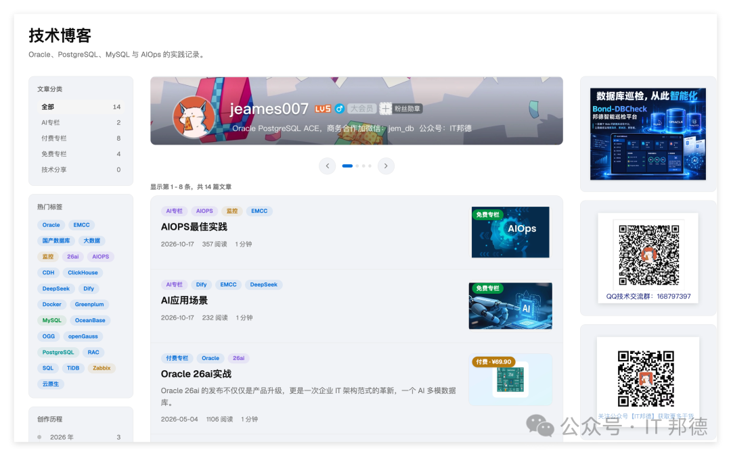
Task: Select the active first carousel indicator
Action: click(347, 166)
